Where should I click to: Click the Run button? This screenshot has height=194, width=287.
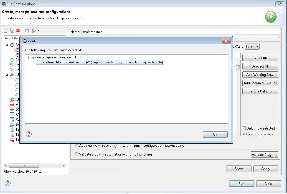pyautogui.click(x=241, y=183)
